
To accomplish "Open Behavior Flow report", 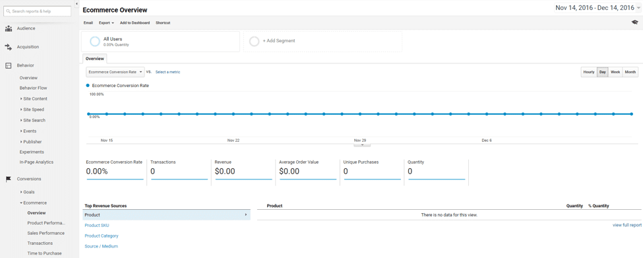I will (x=33, y=88).
